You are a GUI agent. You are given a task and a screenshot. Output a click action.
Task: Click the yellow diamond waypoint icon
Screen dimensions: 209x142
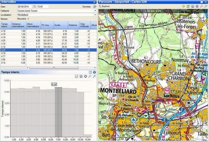coord(184,6)
